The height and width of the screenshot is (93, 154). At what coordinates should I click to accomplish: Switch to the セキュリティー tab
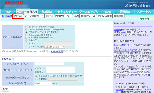point(67,12)
